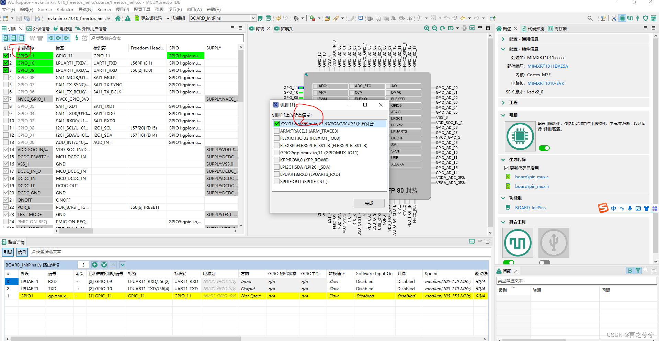Viewport: 659px width, 341px height.
Task: Collapse the 配置 - 硬件信息 section
Action: (x=503, y=49)
